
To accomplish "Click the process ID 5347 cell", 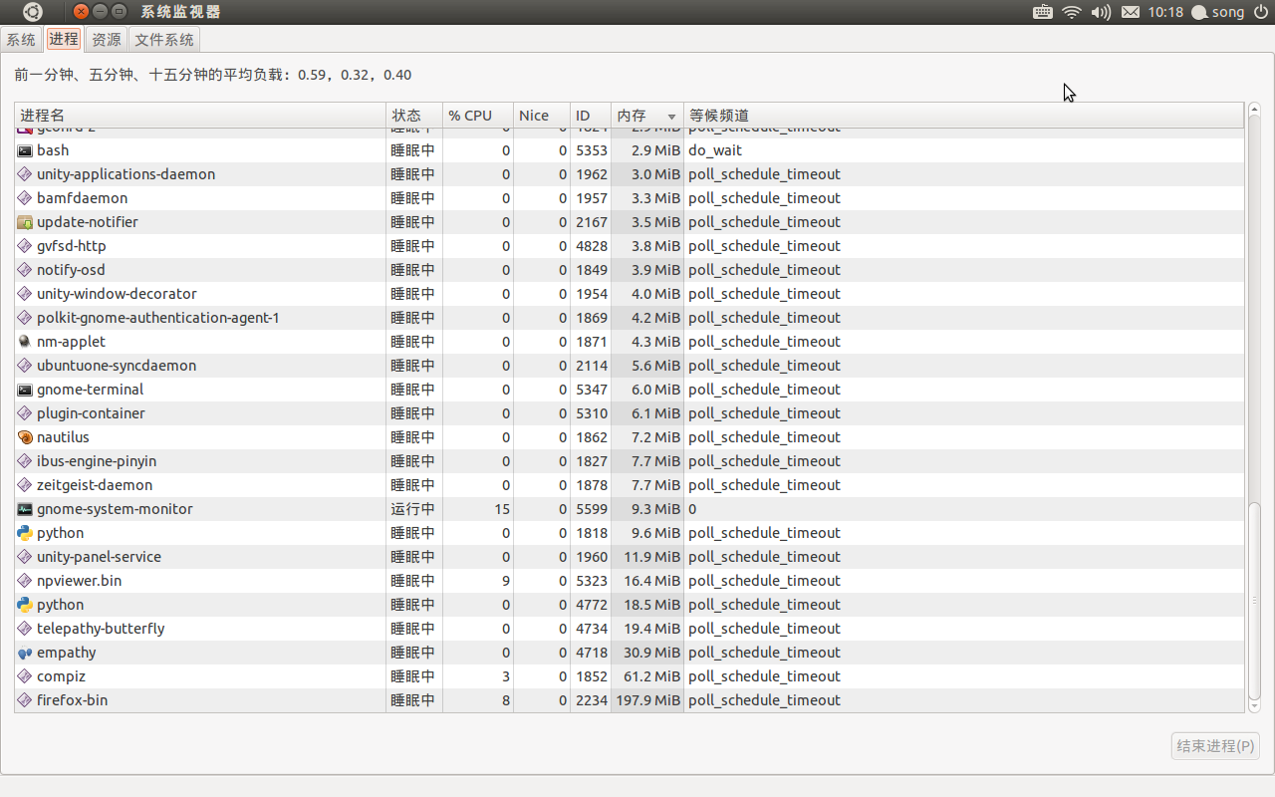I will click(x=592, y=390).
